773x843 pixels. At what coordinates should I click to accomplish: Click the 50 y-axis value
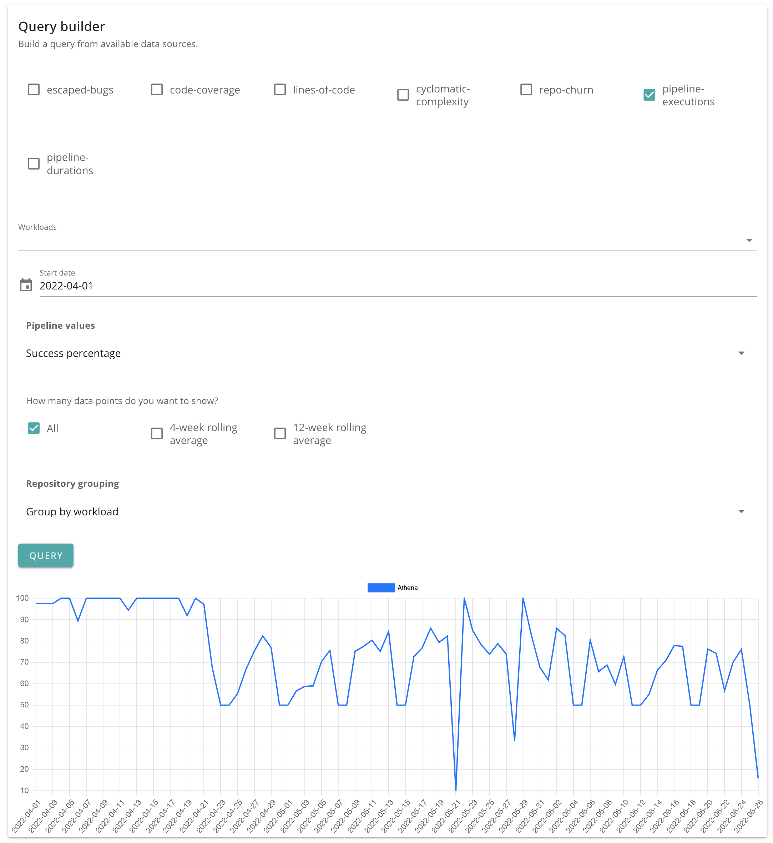(x=24, y=705)
